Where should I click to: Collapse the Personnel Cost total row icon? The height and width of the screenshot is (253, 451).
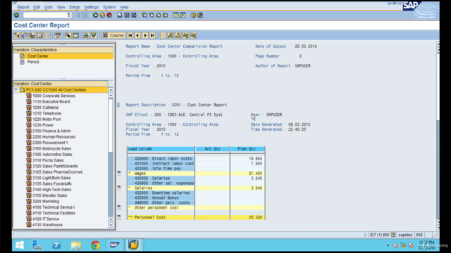tap(119, 217)
